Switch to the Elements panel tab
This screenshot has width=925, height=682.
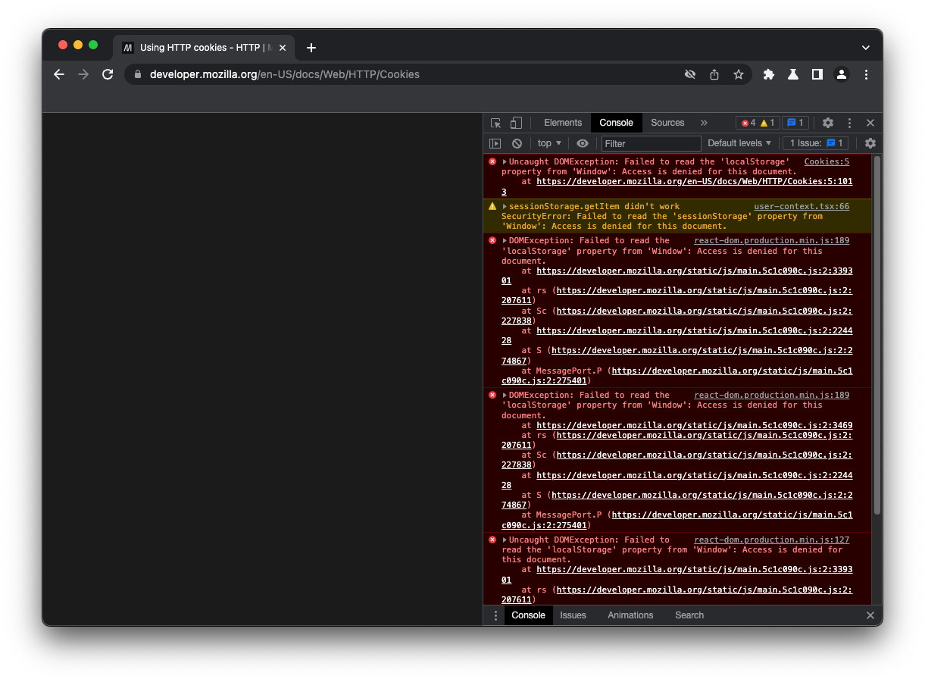tap(563, 123)
